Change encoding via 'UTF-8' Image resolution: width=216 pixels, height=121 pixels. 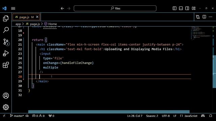[x=166, y=116]
